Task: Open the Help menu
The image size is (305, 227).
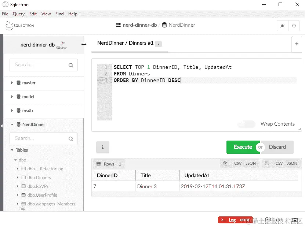Action: [x=73, y=14]
